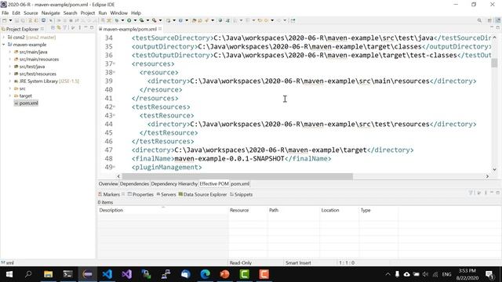Open the Servers view tab
Viewport: 502px width, 282px height.
point(166,194)
